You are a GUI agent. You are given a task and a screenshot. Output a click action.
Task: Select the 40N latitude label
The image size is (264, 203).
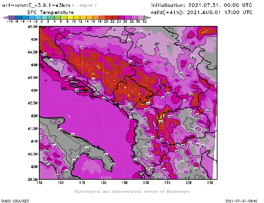(x=34, y=167)
